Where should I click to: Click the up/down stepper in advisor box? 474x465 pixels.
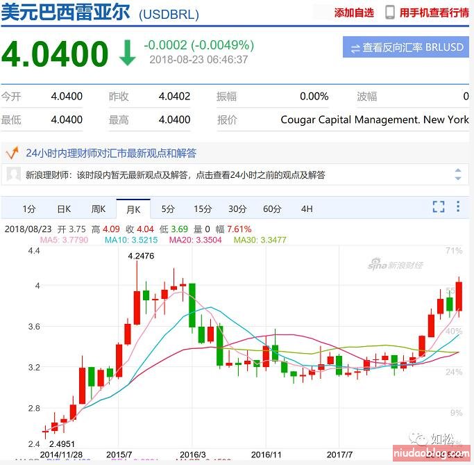tap(458, 174)
